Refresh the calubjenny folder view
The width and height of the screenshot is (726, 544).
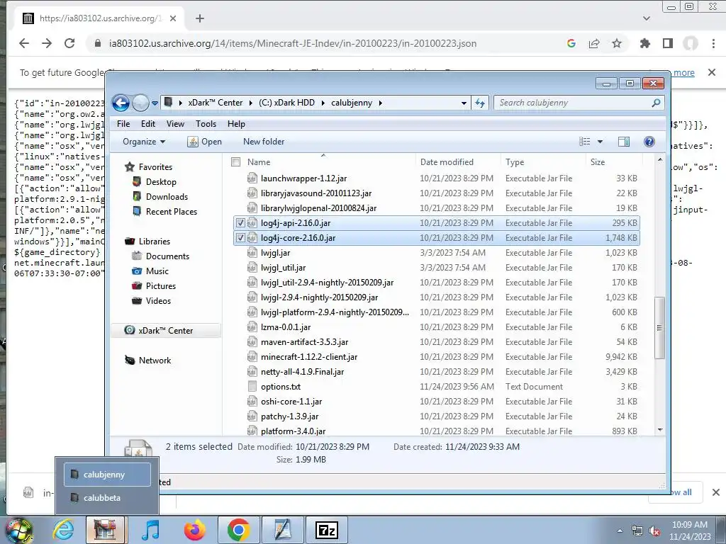pyautogui.click(x=480, y=103)
